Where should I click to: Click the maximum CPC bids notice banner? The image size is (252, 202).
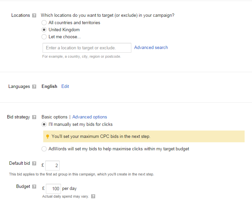144,137
